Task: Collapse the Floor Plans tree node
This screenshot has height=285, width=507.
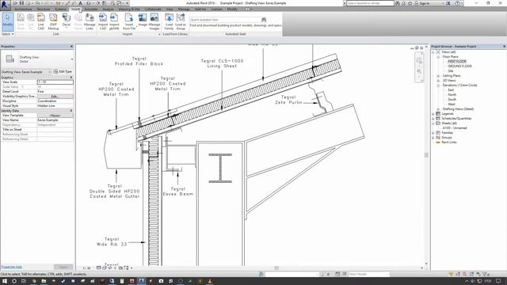Action: [x=438, y=57]
